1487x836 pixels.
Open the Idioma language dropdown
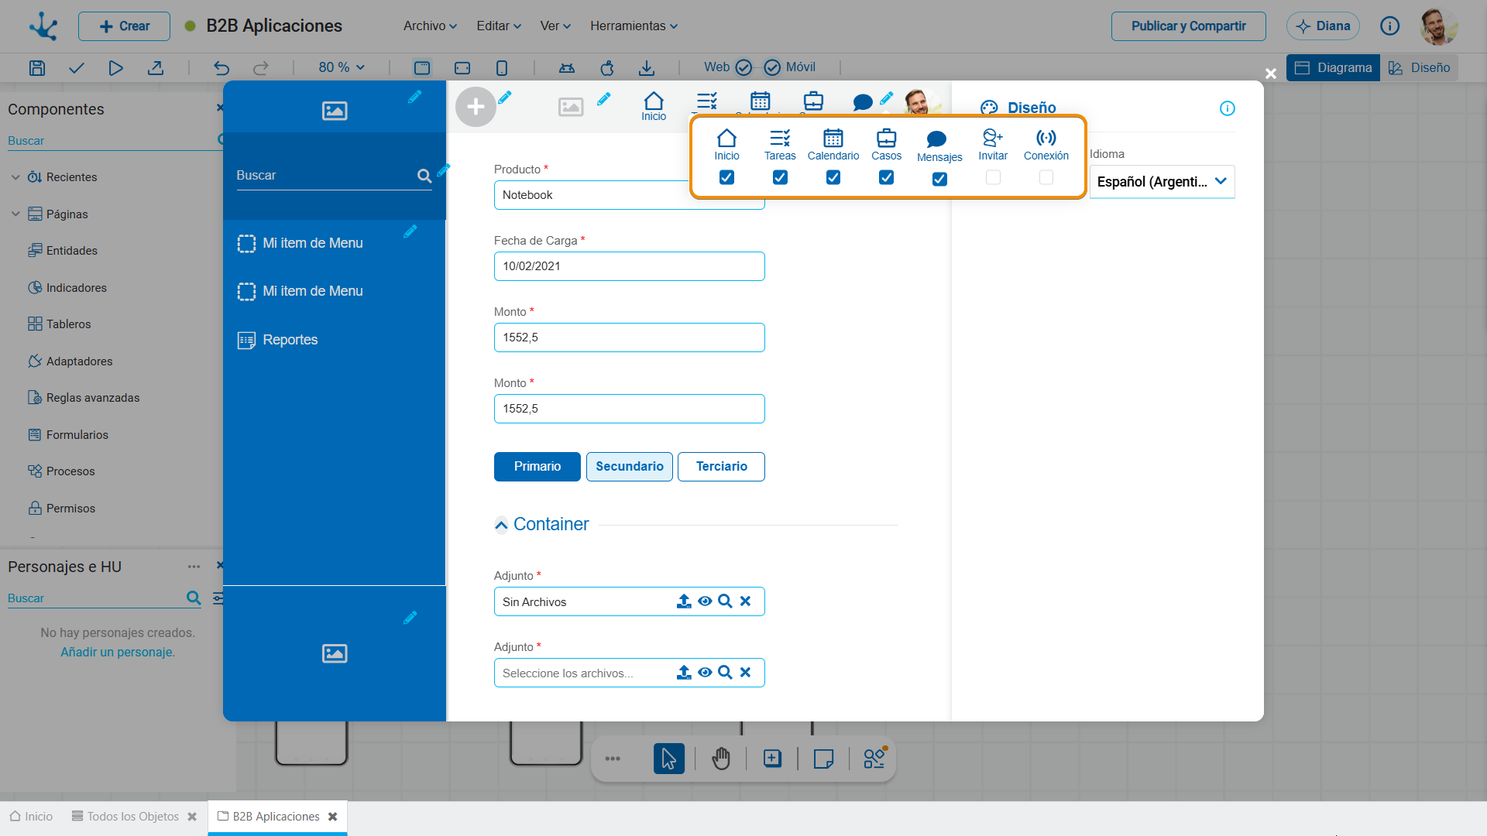coord(1162,182)
